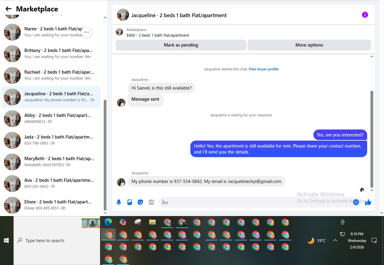The height and width of the screenshot is (265, 384).
Task: Open MaryBeth's conversation
Action: point(51,162)
